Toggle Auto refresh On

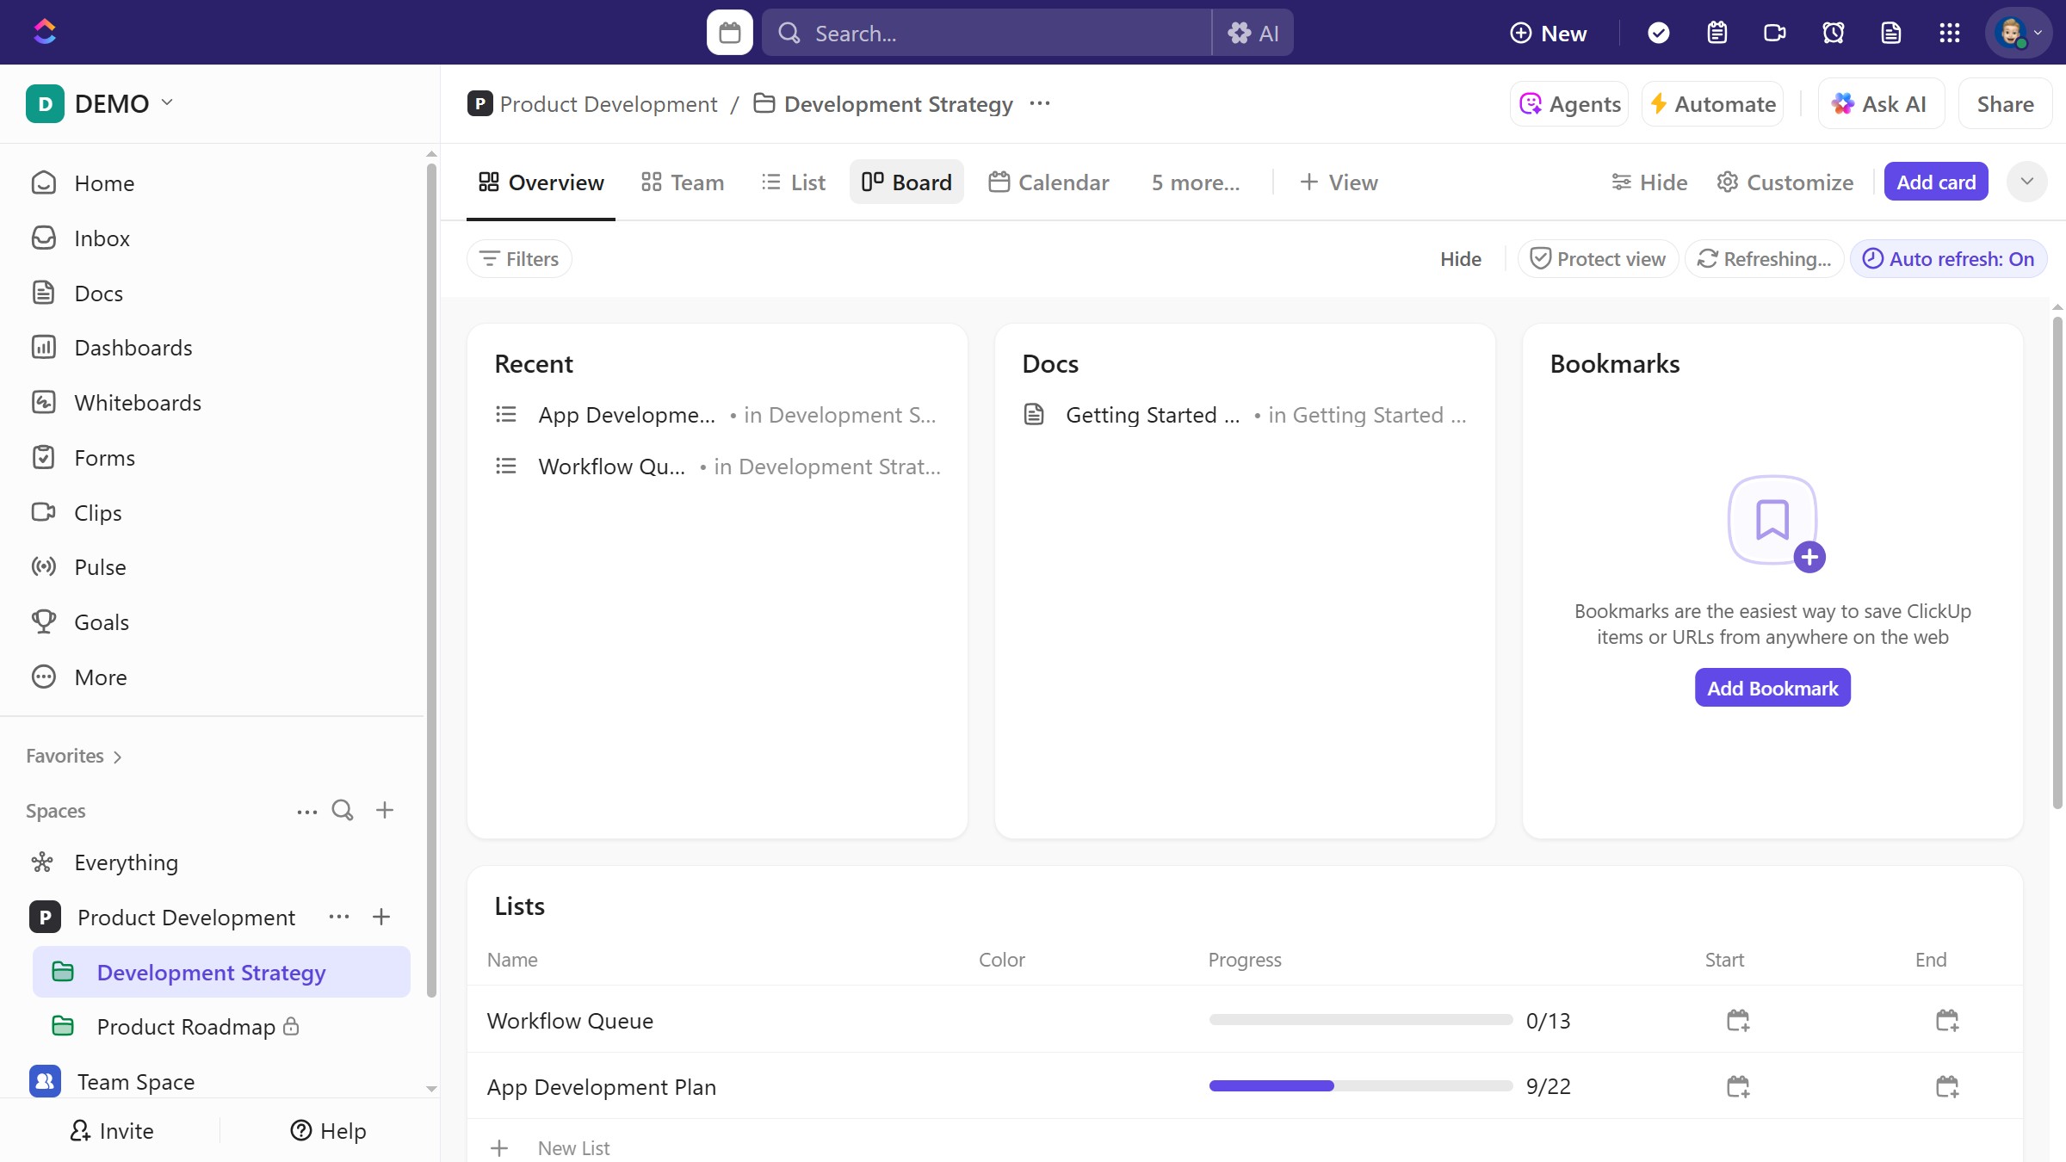(x=1948, y=259)
